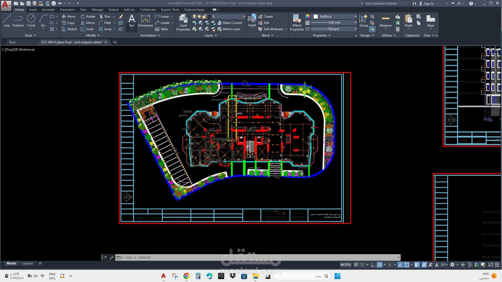Viewport: 502px width, 282px height.
Task: Toggle lineweight display in status bar
Action: coord(417,265)
